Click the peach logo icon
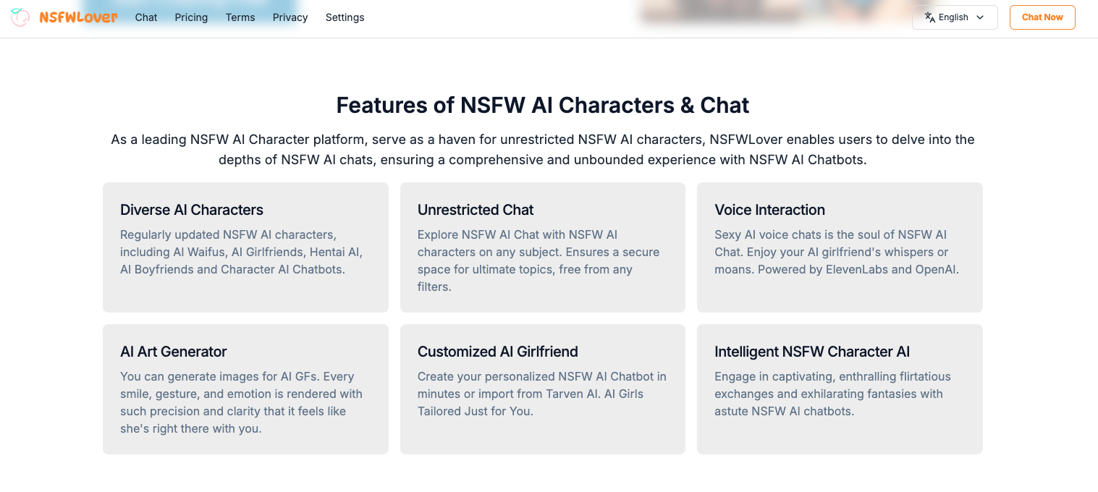 coord(20,17)
